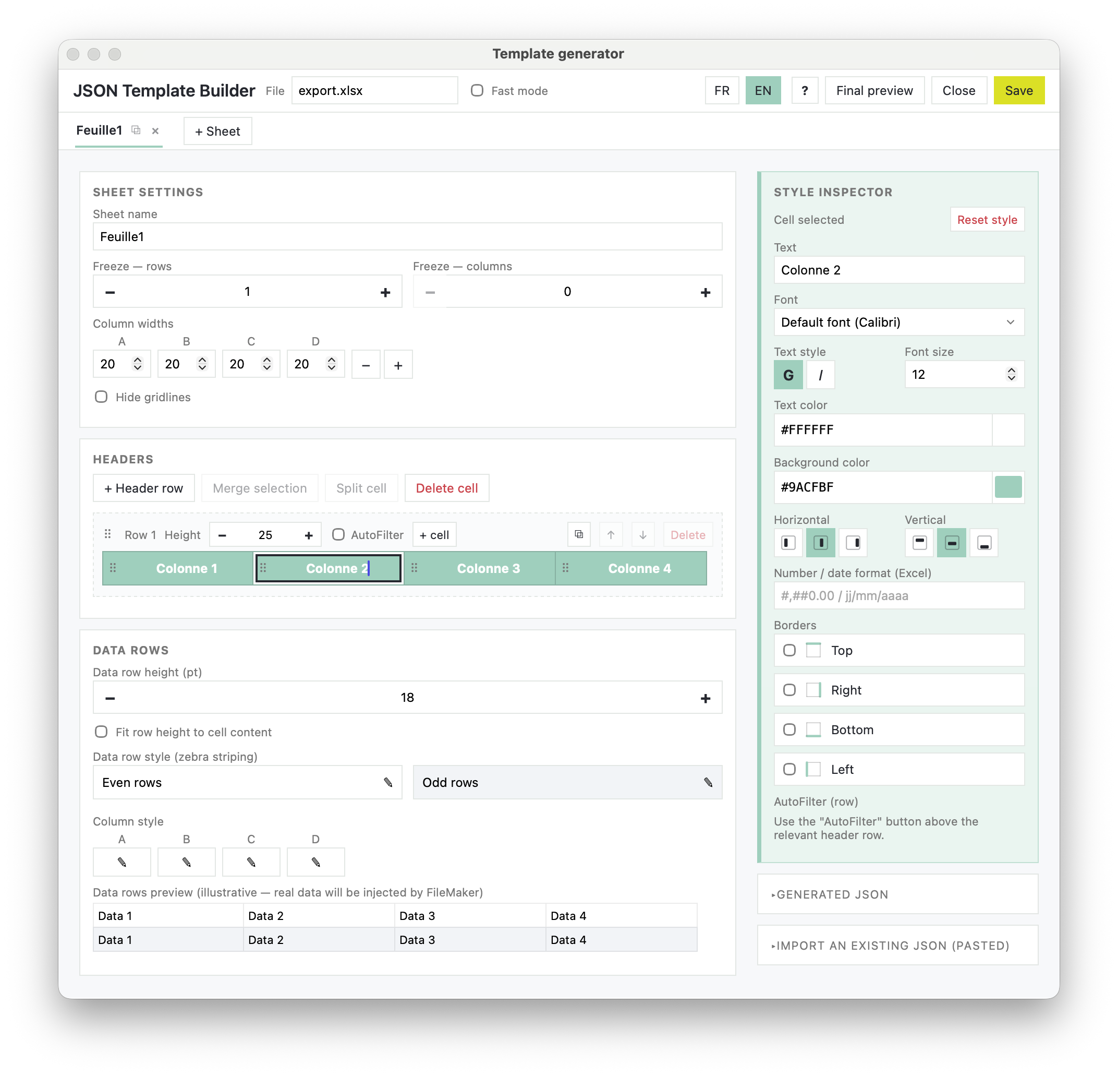Image resolution: width=1118 pixels, height=1076 pixels.
Task: Switch language to FR
Action: click(x=722, y=91)
